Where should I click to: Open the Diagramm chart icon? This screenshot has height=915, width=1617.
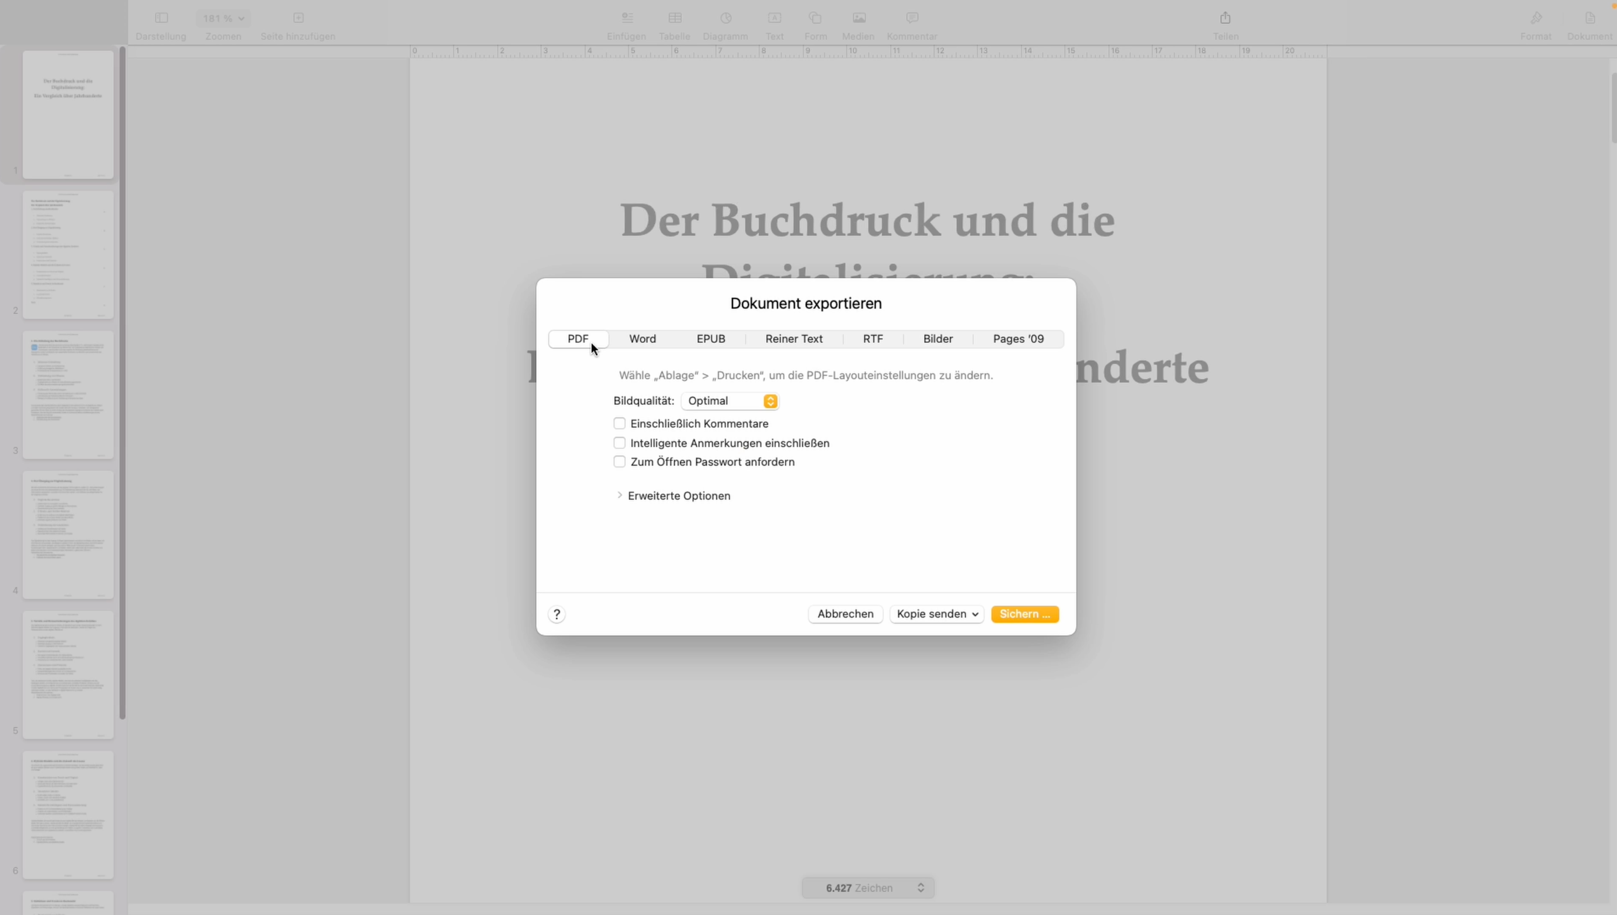point(726,18)
